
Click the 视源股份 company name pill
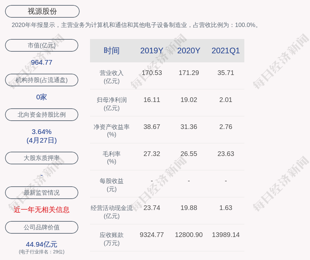[x=42, y=11]
